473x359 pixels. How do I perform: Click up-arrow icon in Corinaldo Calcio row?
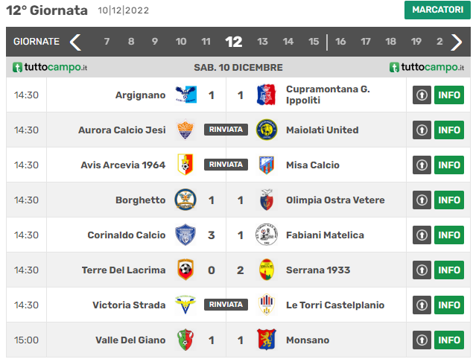(422, 235)
